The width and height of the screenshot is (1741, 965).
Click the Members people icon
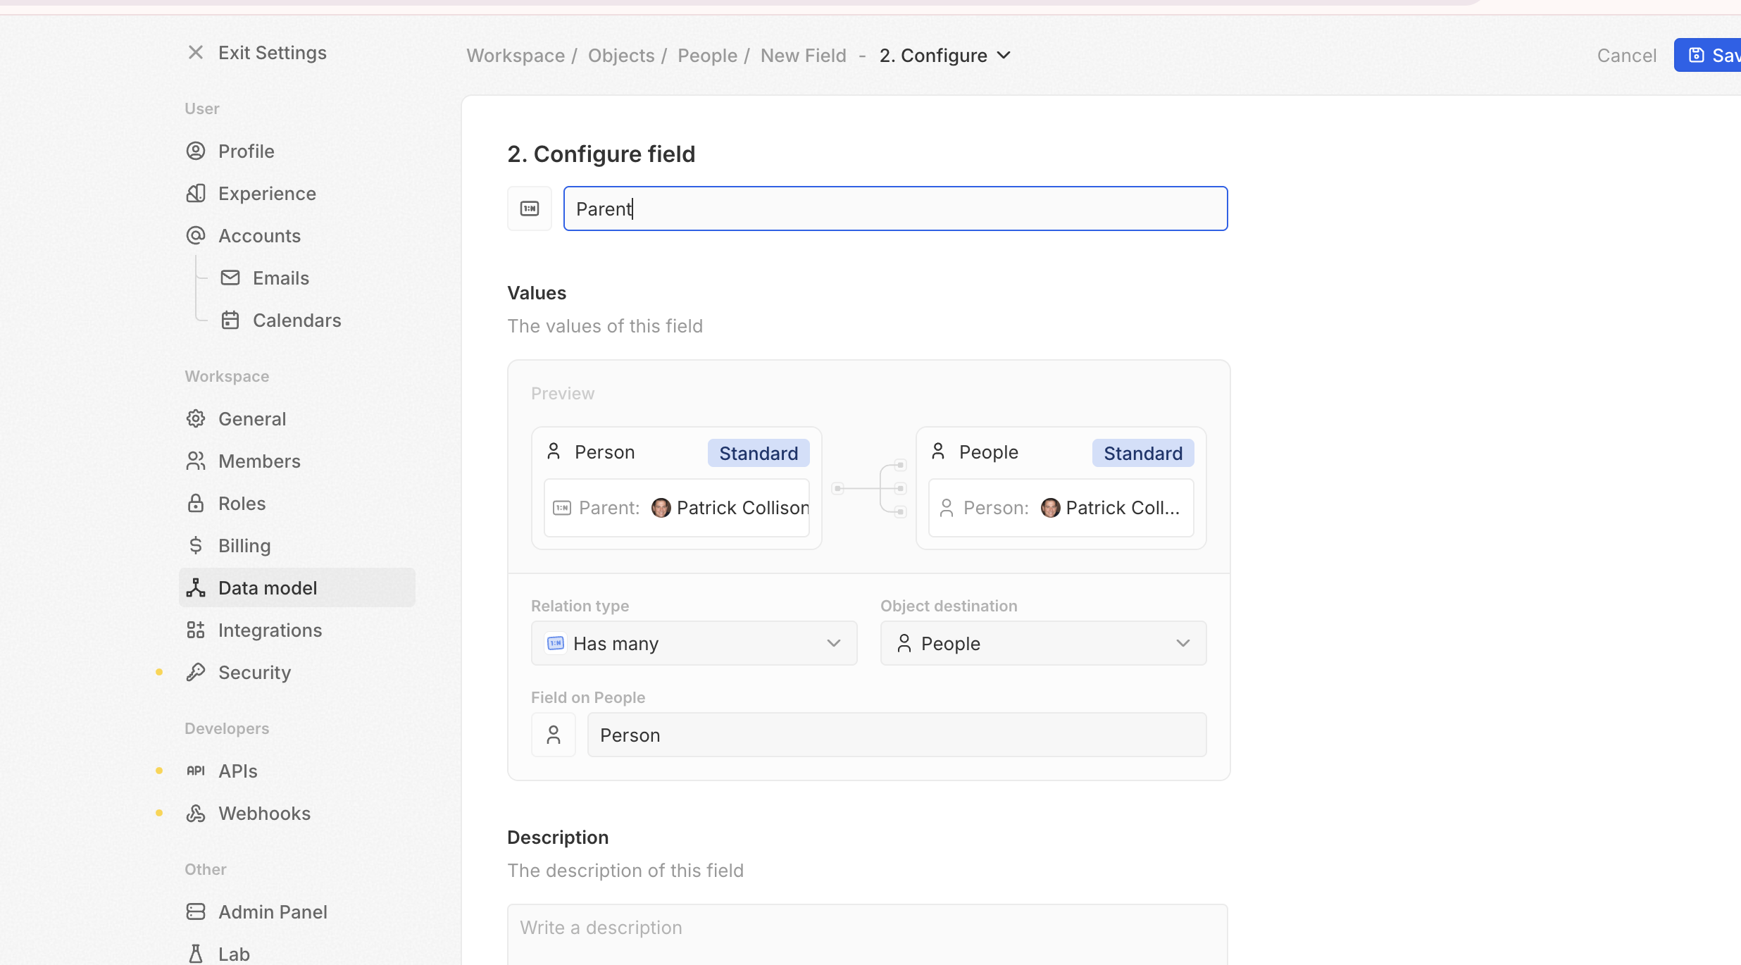196,461
